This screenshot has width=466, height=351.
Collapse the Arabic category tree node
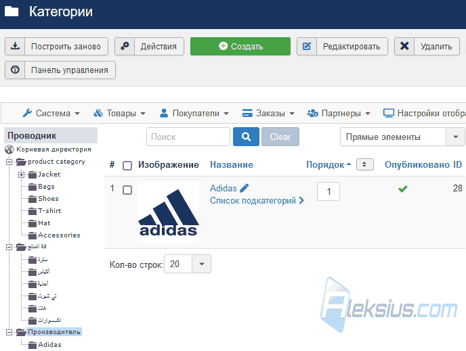9,247
